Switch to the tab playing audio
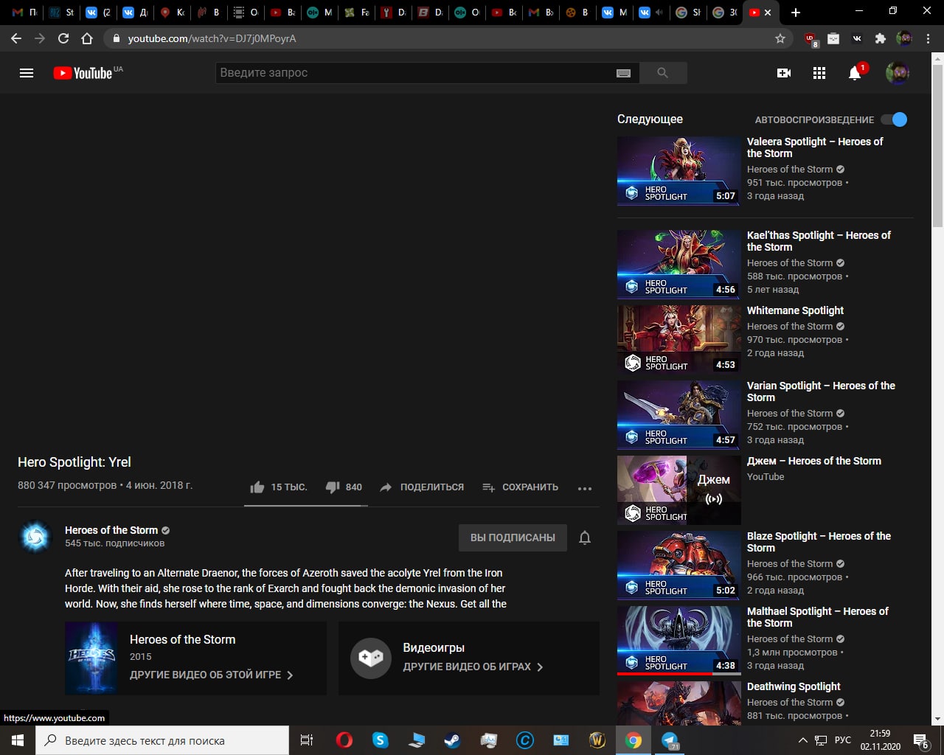The height and width of the screenshot is (755, 944). click(x=650, y=13)
